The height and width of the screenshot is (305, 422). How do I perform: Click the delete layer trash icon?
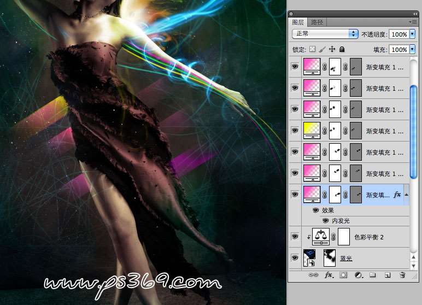point(402,274)
